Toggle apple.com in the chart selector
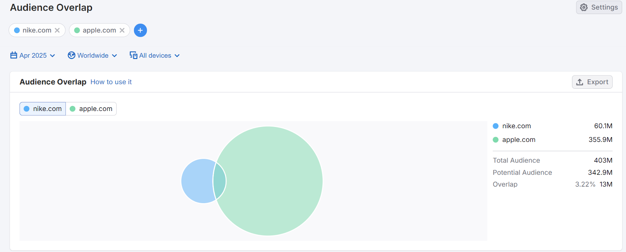 pos(91,109)
